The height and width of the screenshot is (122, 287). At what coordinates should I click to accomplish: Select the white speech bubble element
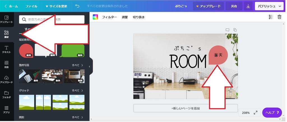(46, 51)
